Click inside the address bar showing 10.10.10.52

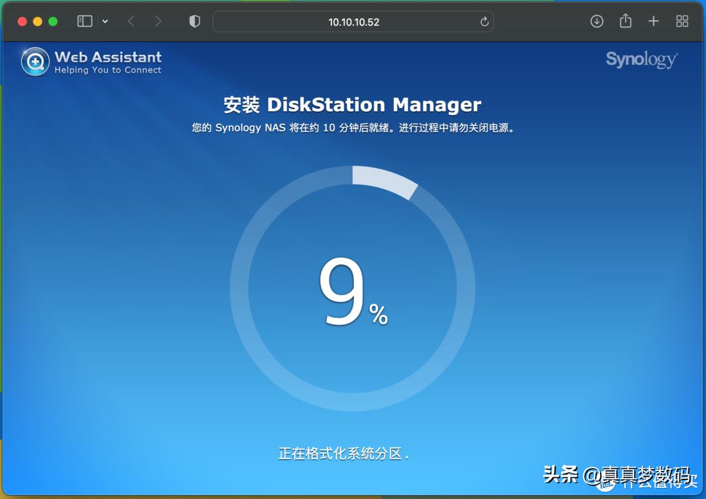(x=353, y=22)
